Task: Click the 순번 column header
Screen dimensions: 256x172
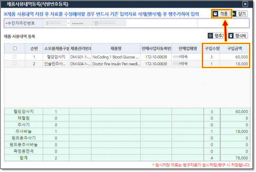Action: pyautogui.click(x=34, y=48)
